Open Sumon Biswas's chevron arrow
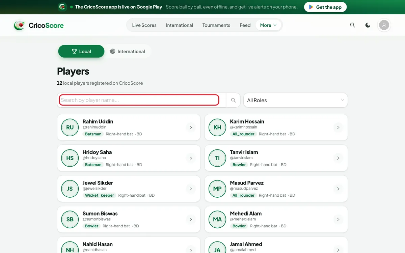This screenshot has width=405, height=253. tap(191, 220)
